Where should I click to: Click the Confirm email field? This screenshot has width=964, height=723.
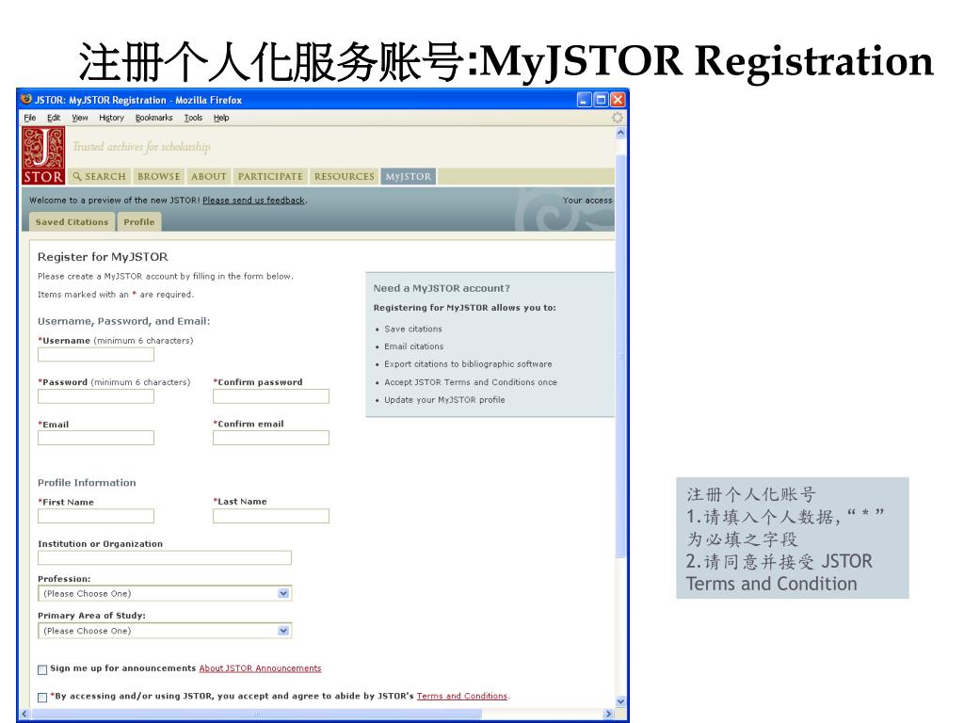tap(271, 438)
